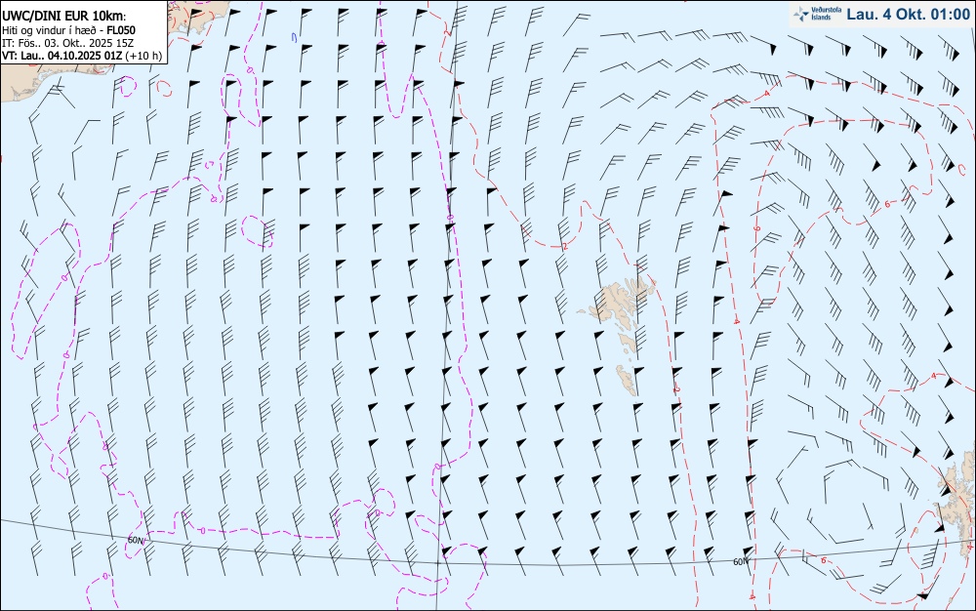Click the Veðurstofa Íslands logo
The width and height of the screenshot is (976, 611).
[815, 14]
